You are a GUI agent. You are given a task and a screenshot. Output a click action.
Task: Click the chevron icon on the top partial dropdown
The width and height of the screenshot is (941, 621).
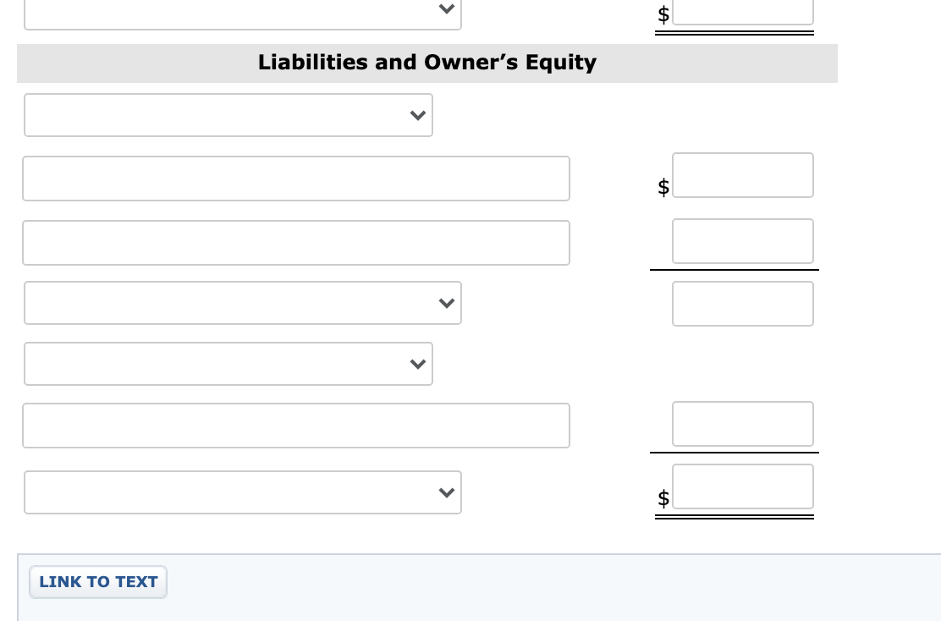446,8
